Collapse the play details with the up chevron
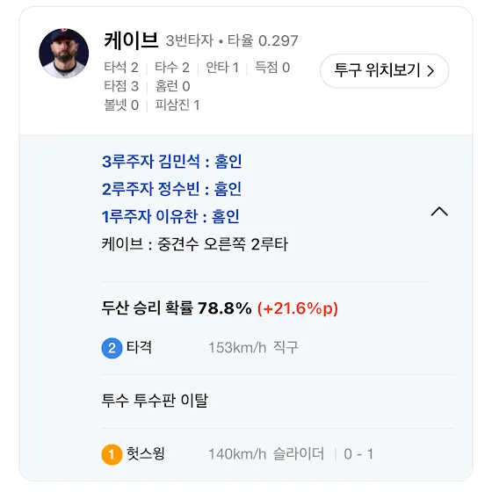Viewport: 492px width, 492px height. coord(439,212)
